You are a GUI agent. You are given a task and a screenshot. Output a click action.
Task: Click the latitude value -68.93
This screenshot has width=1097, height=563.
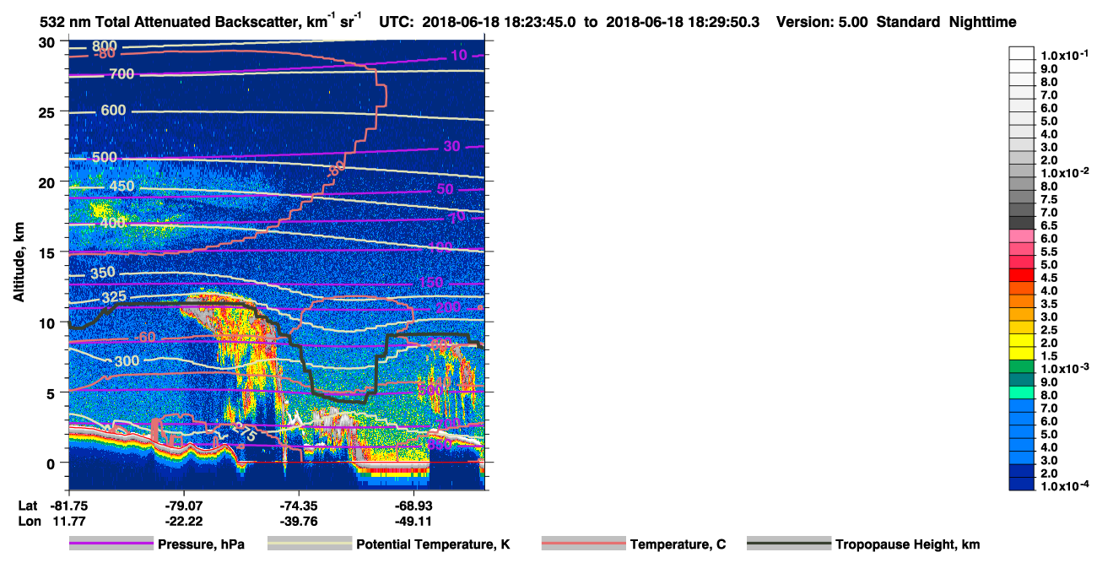tap(414, 506)
